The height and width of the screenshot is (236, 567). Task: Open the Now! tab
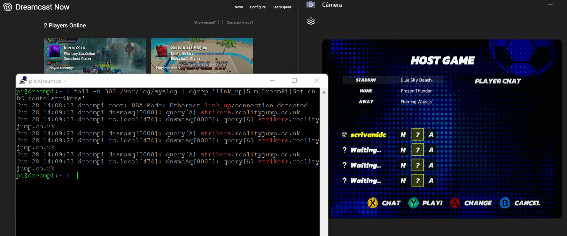[239, 7]
